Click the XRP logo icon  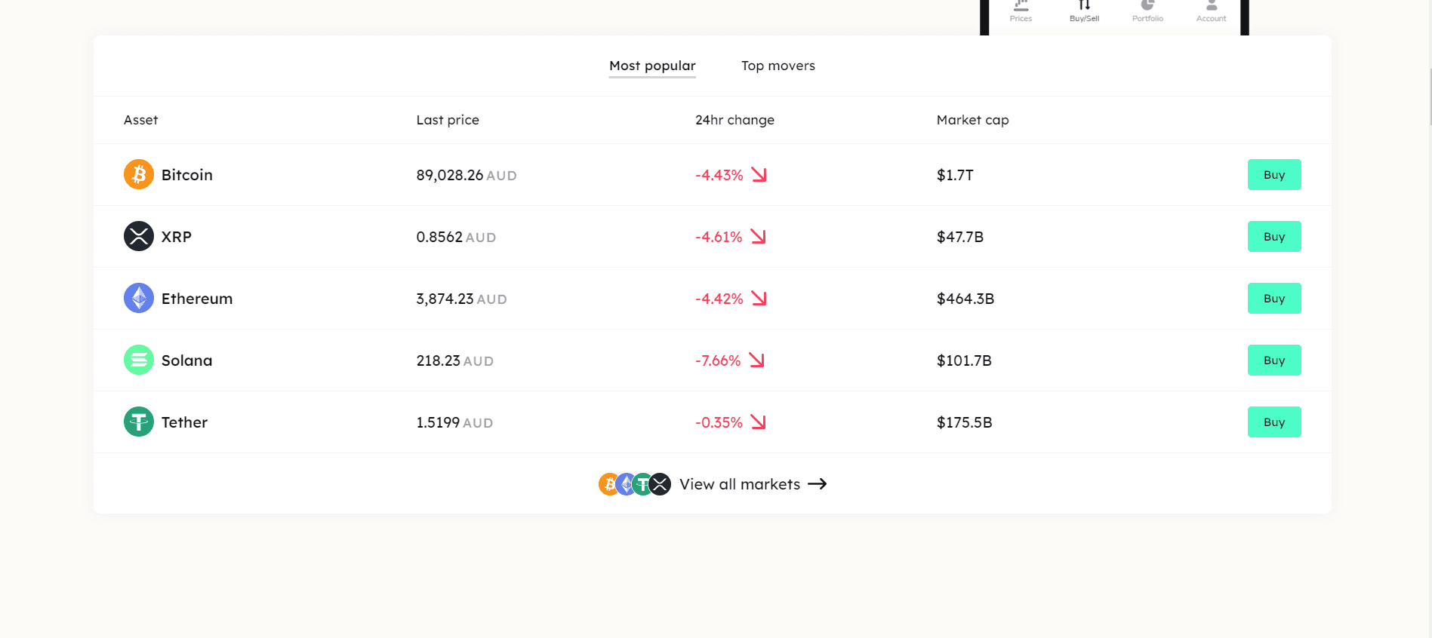click(x=139, y=236)
